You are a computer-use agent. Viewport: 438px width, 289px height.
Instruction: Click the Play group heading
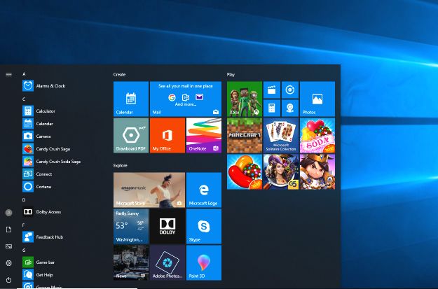[231, 74]
